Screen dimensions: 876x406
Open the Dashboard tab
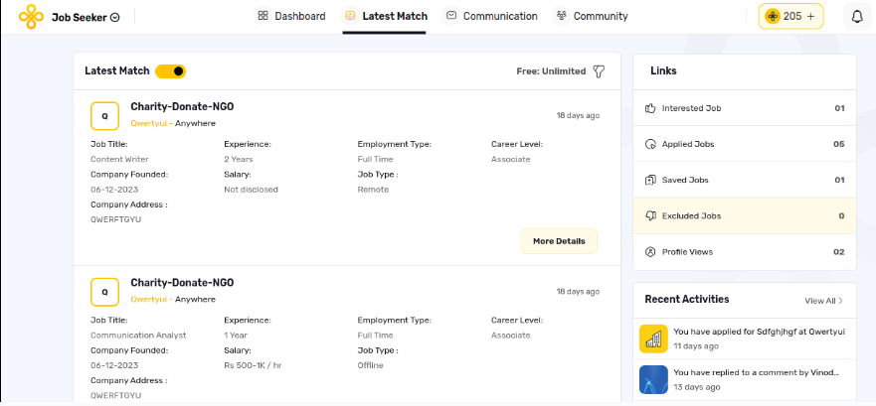[x=290, y=16]
